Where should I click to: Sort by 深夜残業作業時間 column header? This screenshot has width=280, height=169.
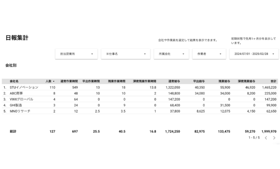[x=143, y=81]
